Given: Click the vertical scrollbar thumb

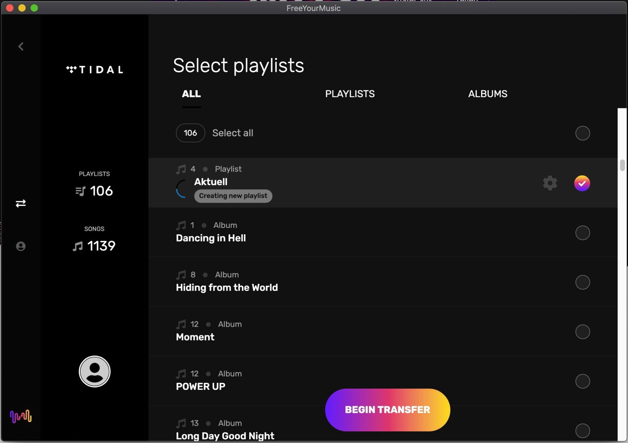Looking at the screenshot, I should [x=622, y=165].
